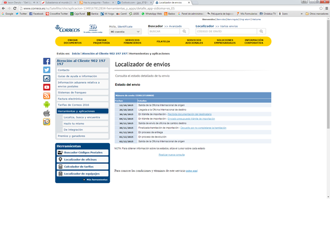Open the Caja Rural bookmark
This screenshot has width=330, height=236.
(x=78, y=14)
